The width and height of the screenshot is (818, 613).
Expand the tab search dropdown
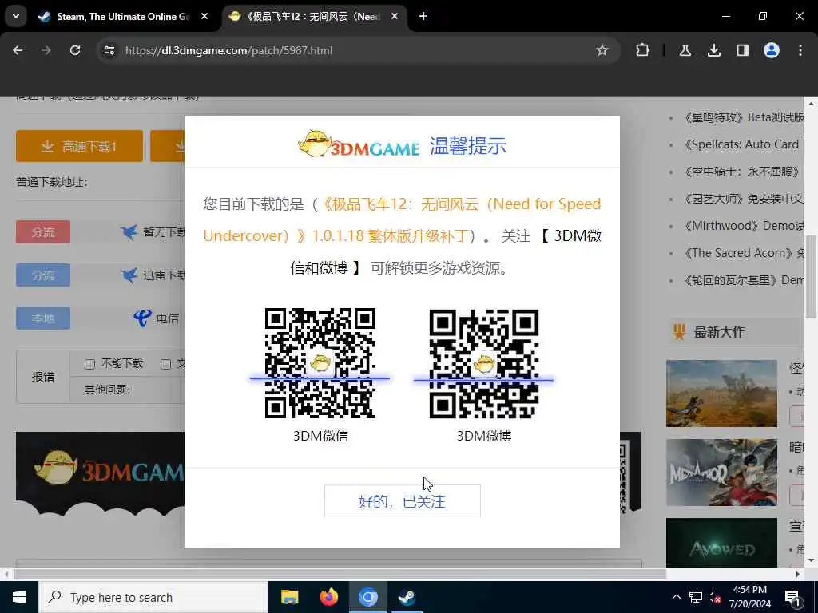pyautogui.click(x=16, y=16)
